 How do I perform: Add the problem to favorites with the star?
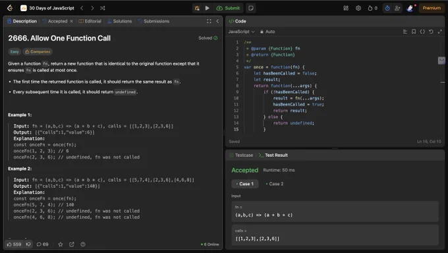pos(61,244)
